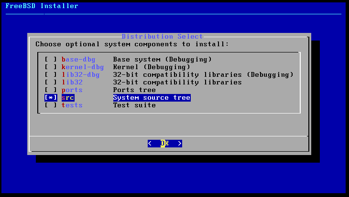Click 'Test suite' description
Screen dimensions: 349x197
click(x=134, y=105)
